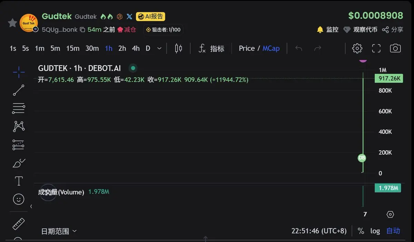Select the emoji icon tool
414x242 pixels.
[19, 199]
